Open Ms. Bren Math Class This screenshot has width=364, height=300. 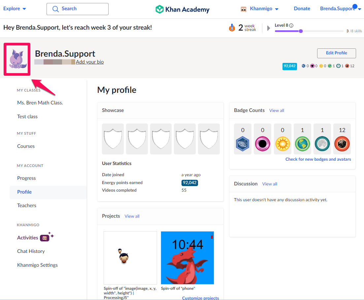tap(40, 103)
